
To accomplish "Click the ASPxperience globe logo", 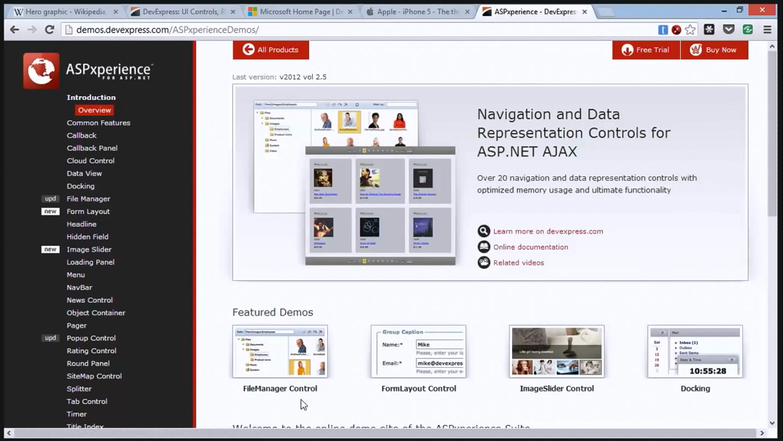I will point(42,71).
